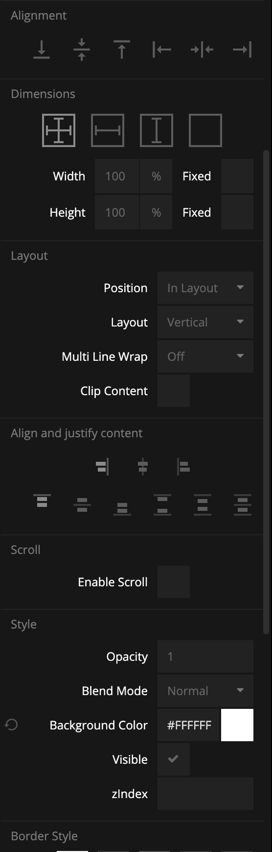Choose the align left edge icon
272x852 pixels.
[162, 50]
